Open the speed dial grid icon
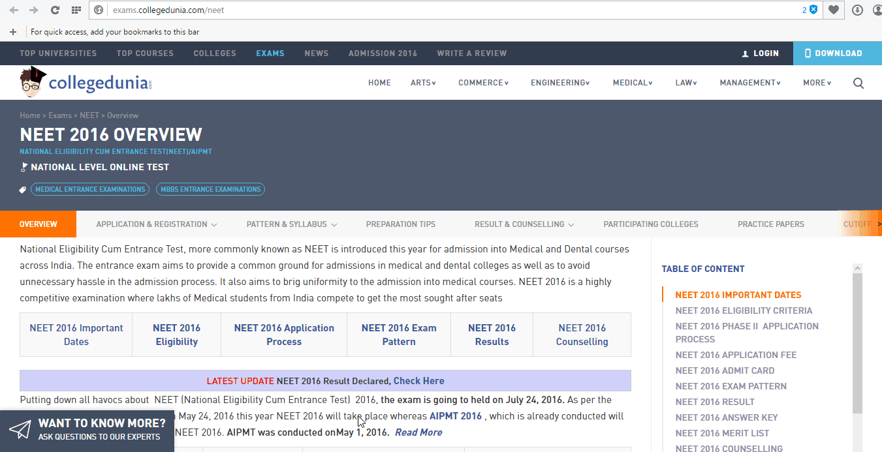Image resolution: width=882 pixels, height=452 pixels. 76,10
